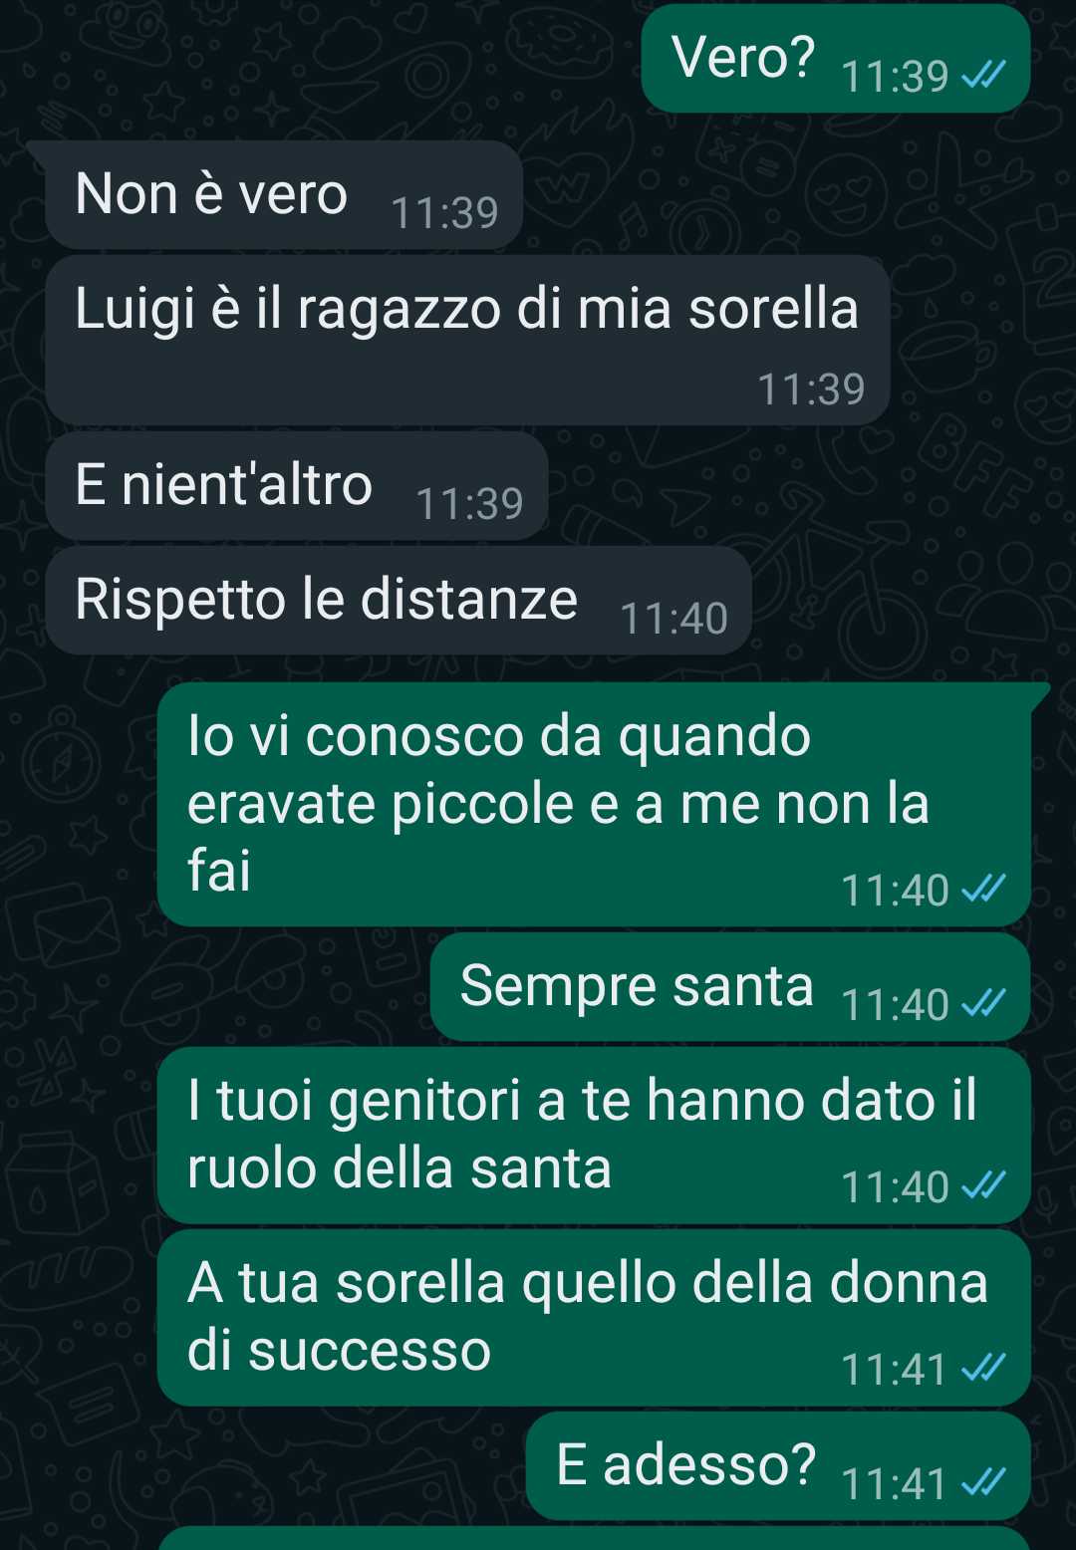Click the 11:39 timestamp under 'Luigi' message
This screenshot has width=1076, height=1550.
pos(811,389)
